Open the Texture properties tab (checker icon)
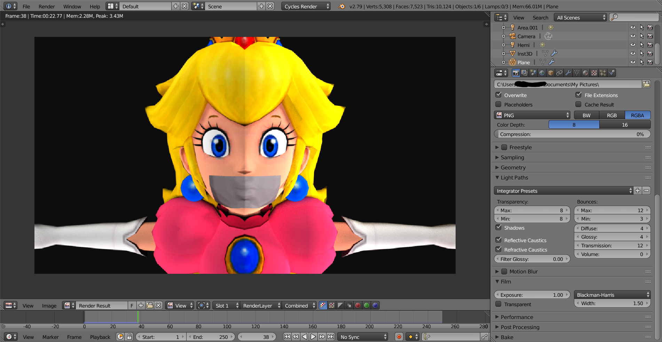The height and width of the screenshot is (342, 662). [594, 73]
